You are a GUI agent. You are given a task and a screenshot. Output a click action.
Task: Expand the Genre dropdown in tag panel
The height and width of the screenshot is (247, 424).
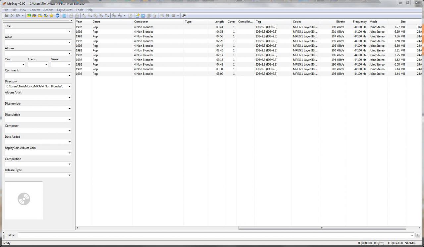coord(69,65)
